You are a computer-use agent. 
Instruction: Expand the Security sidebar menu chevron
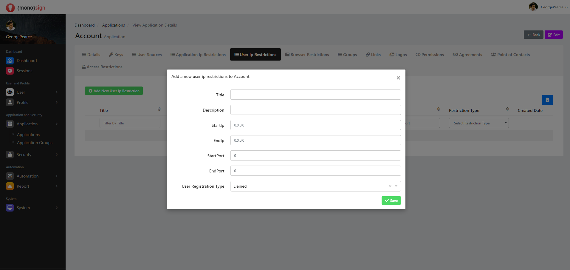click(x=57, y=155)
